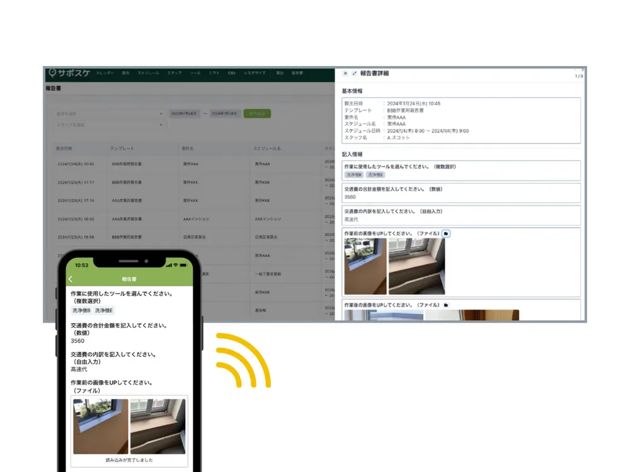Open the CSV menu item
The image size is (630, 472).
[x=232, y=73]
